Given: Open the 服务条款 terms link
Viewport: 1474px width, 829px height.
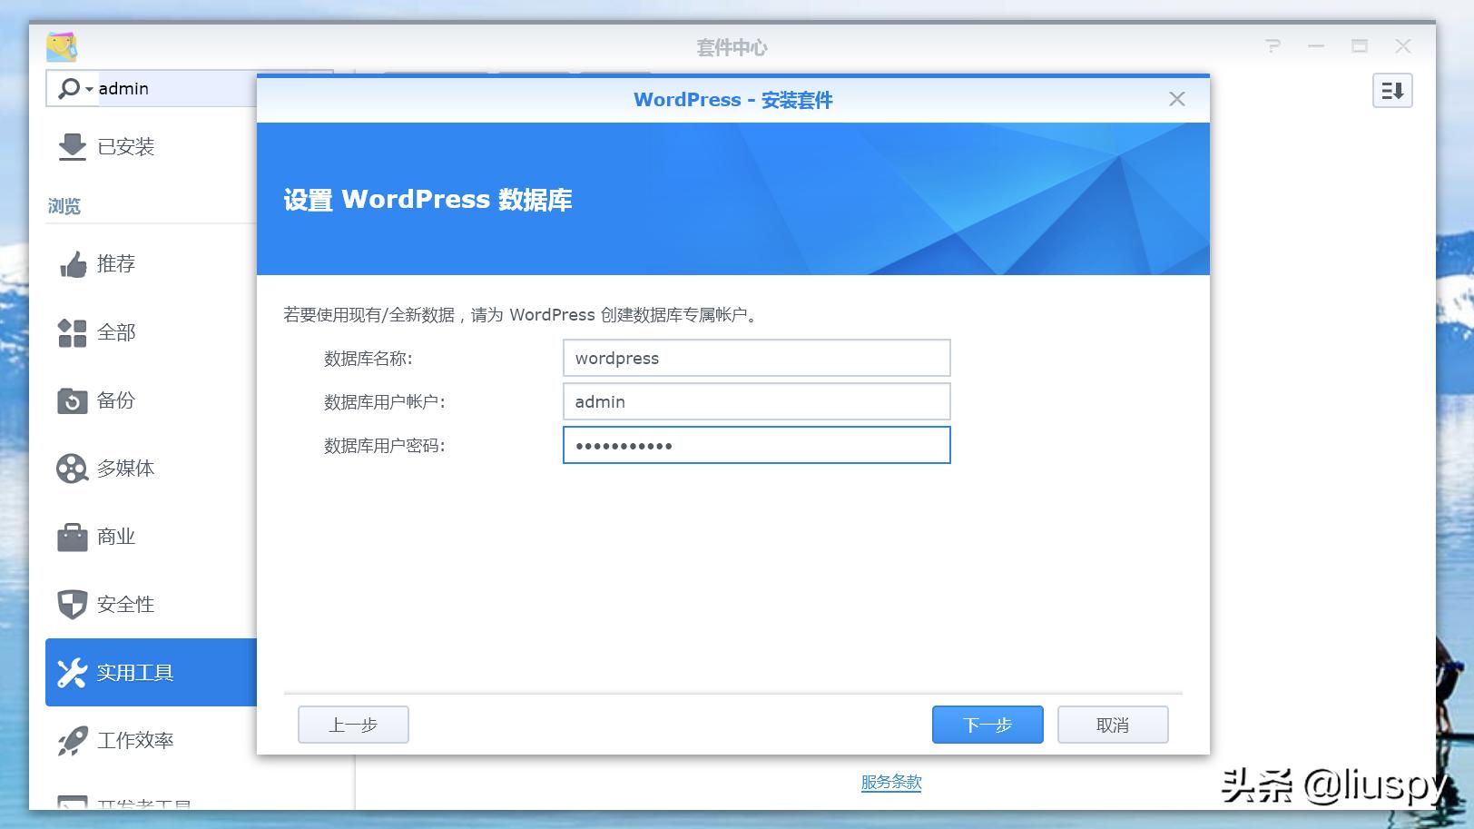Looking at the screenshot, I should pyautogui.click(x=890, y=783).
